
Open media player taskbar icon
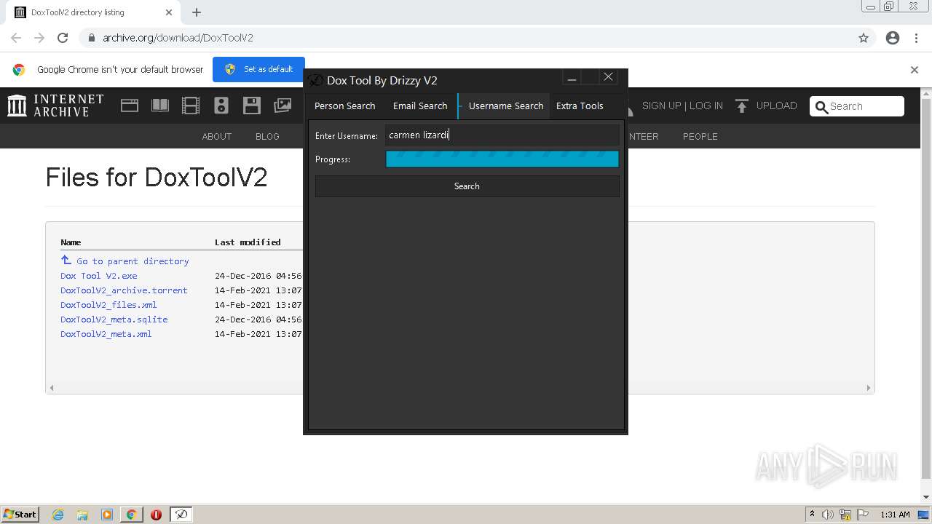coord(107,515)
